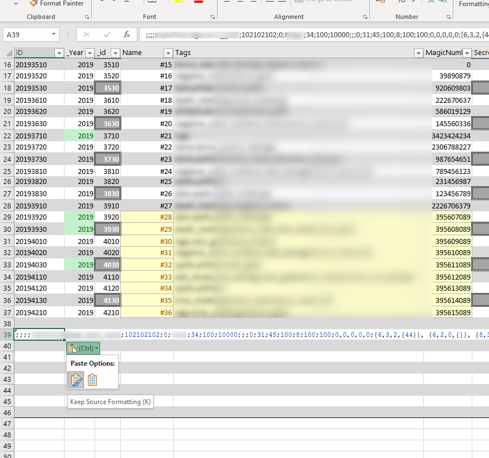
Task: Click the highlighted 3630 _id cell
Action: pyautogui.click(x=108, y=124)
